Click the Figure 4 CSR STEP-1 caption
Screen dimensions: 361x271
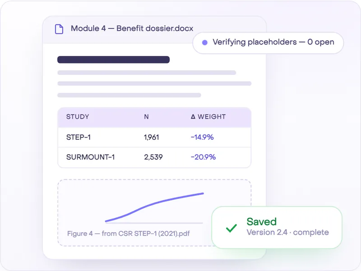[129, 234]
